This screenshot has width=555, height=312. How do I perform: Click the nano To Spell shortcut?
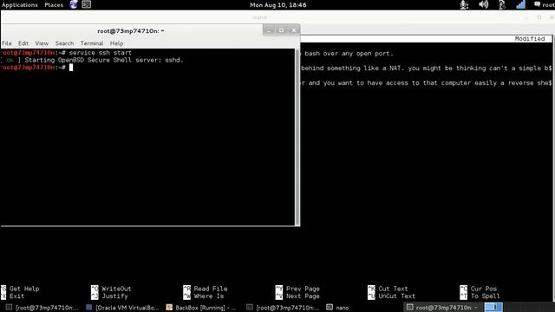click(480, 296)
